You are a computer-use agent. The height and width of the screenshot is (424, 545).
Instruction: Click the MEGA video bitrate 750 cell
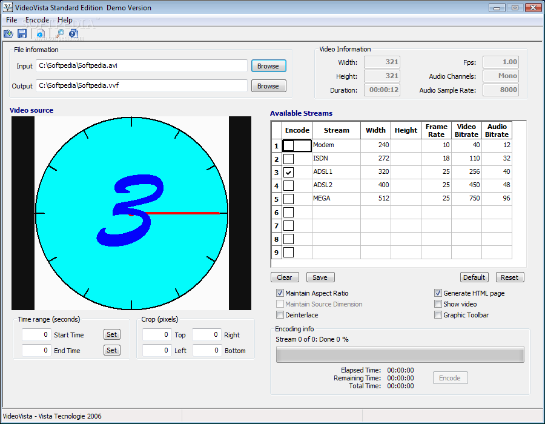pos(466,199)
